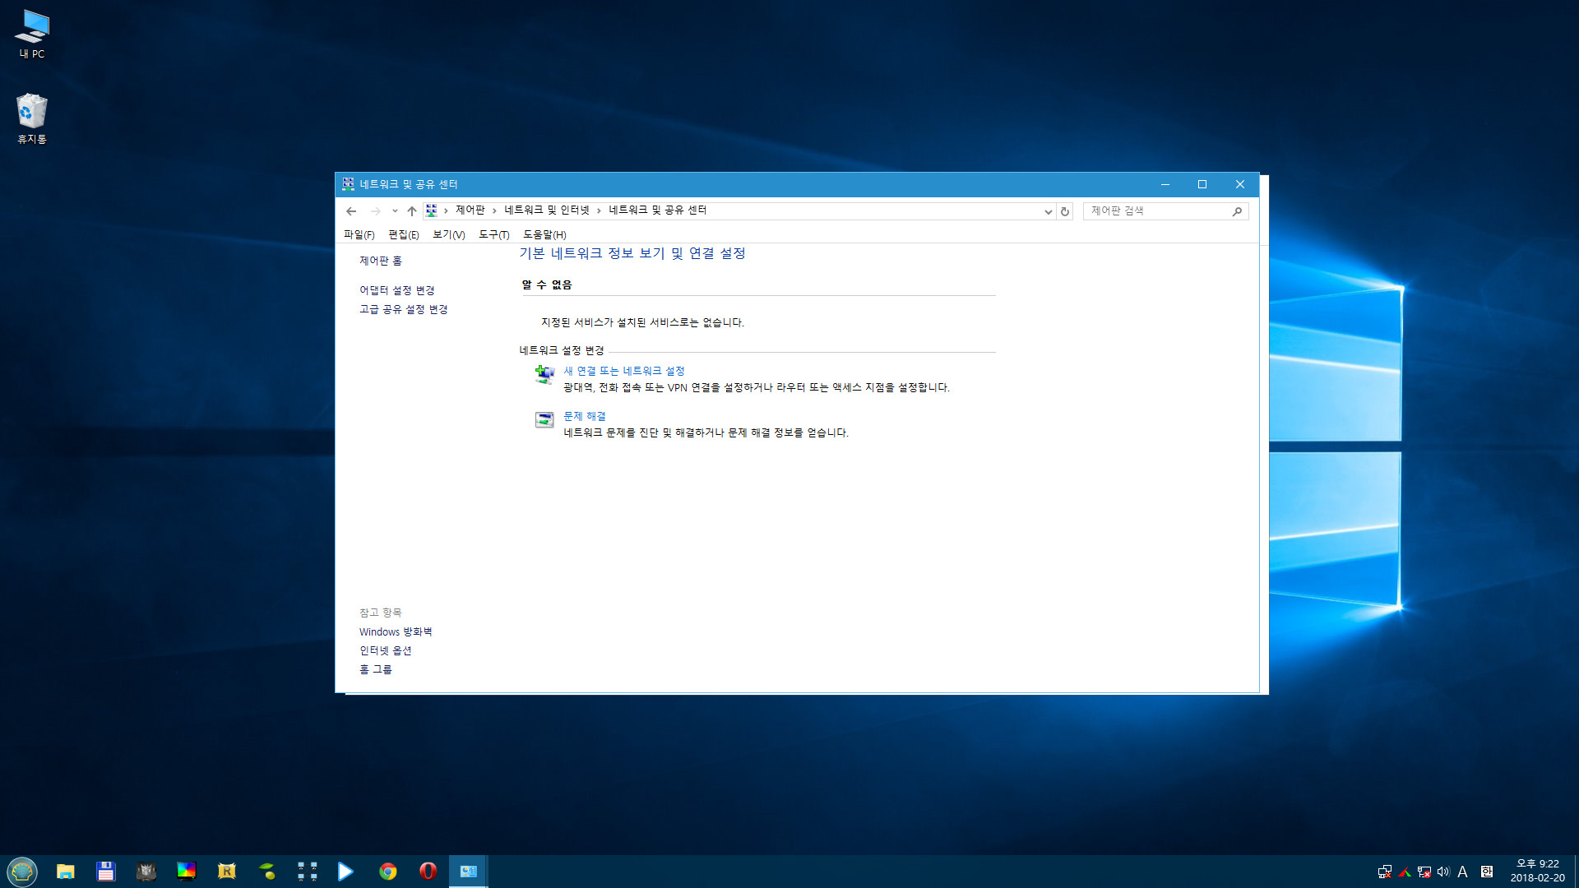Open 인터넷 옵션 link
The image size is (1579, 888).
click(386, 651)
